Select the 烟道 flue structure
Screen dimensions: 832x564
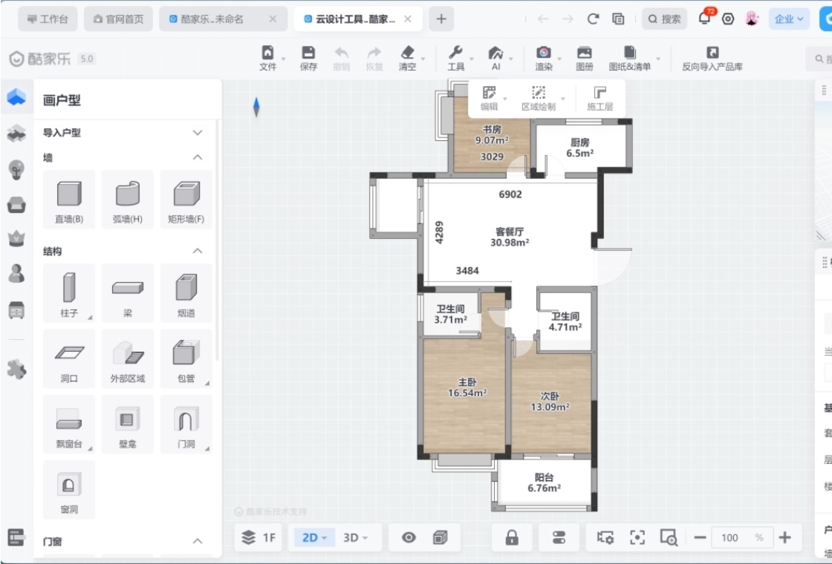(x=186, y=293)
